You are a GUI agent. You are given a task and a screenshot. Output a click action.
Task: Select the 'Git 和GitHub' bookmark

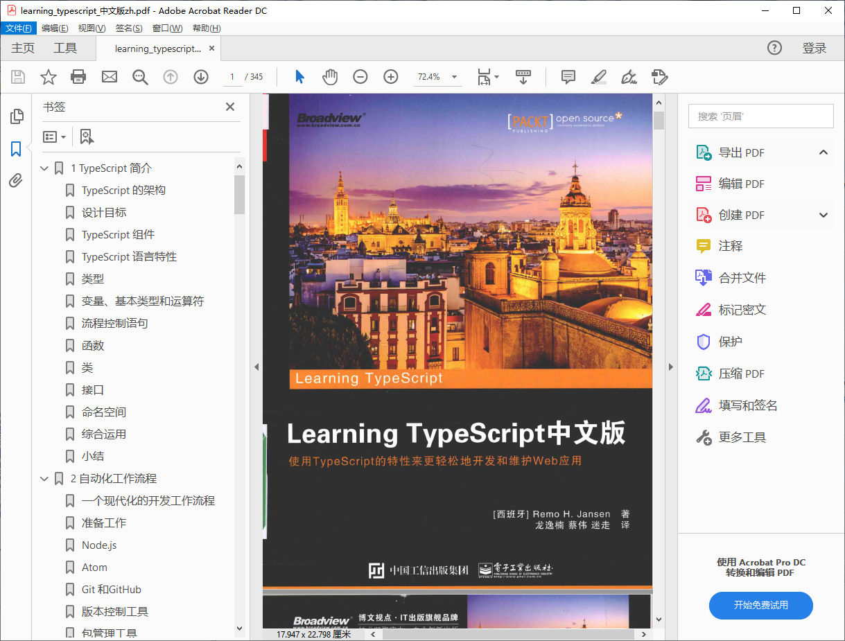[x=112, y=590]
